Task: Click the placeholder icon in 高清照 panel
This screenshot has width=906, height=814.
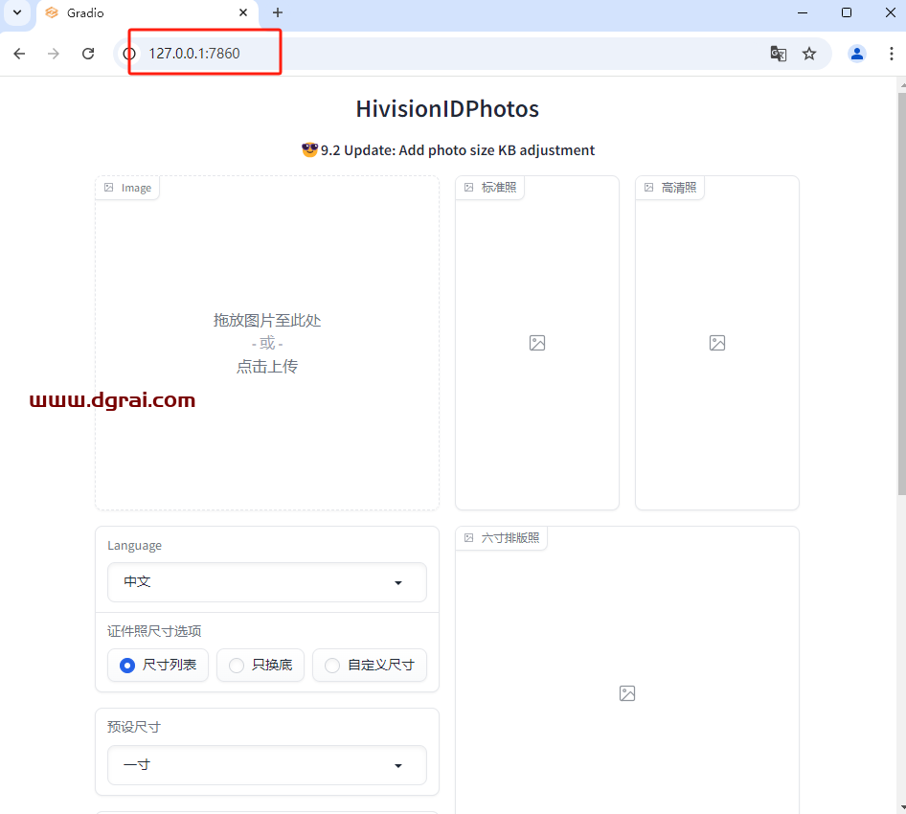Action: point(717,343)
